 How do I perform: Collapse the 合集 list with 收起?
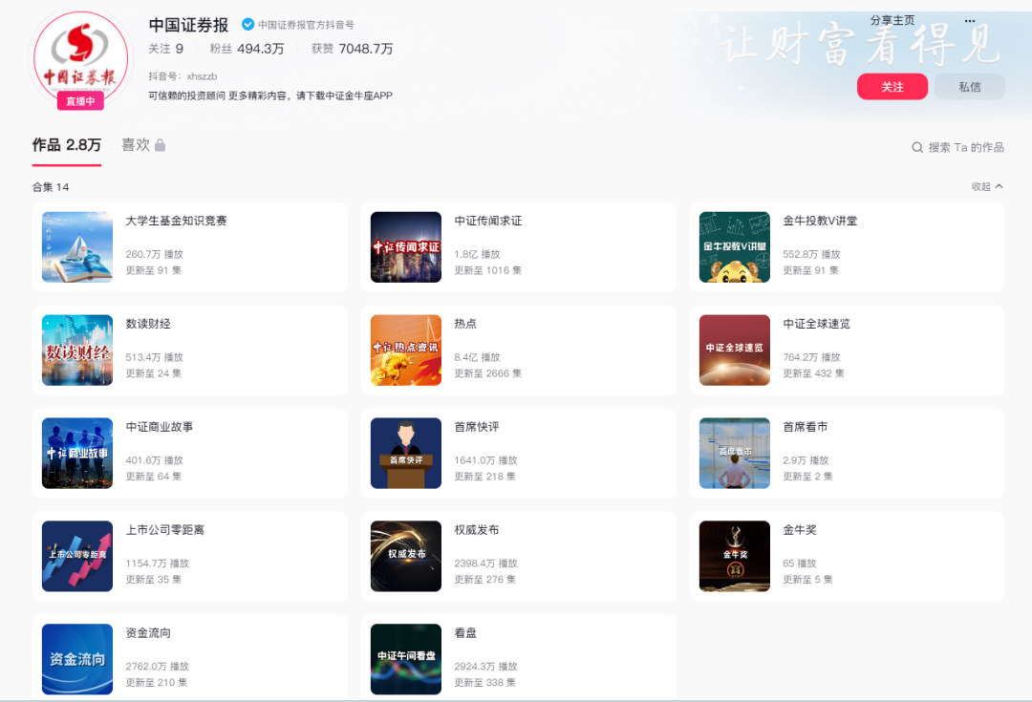[x=987, y=186]
